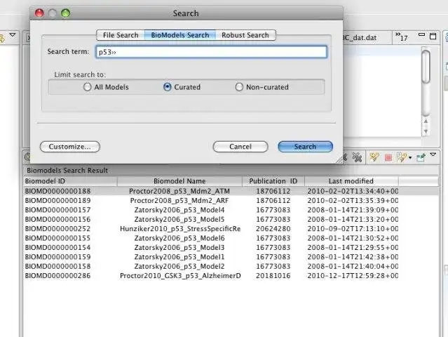
Task: Click the scrollbar up arrow in editor
Action: tap(426, 121)
